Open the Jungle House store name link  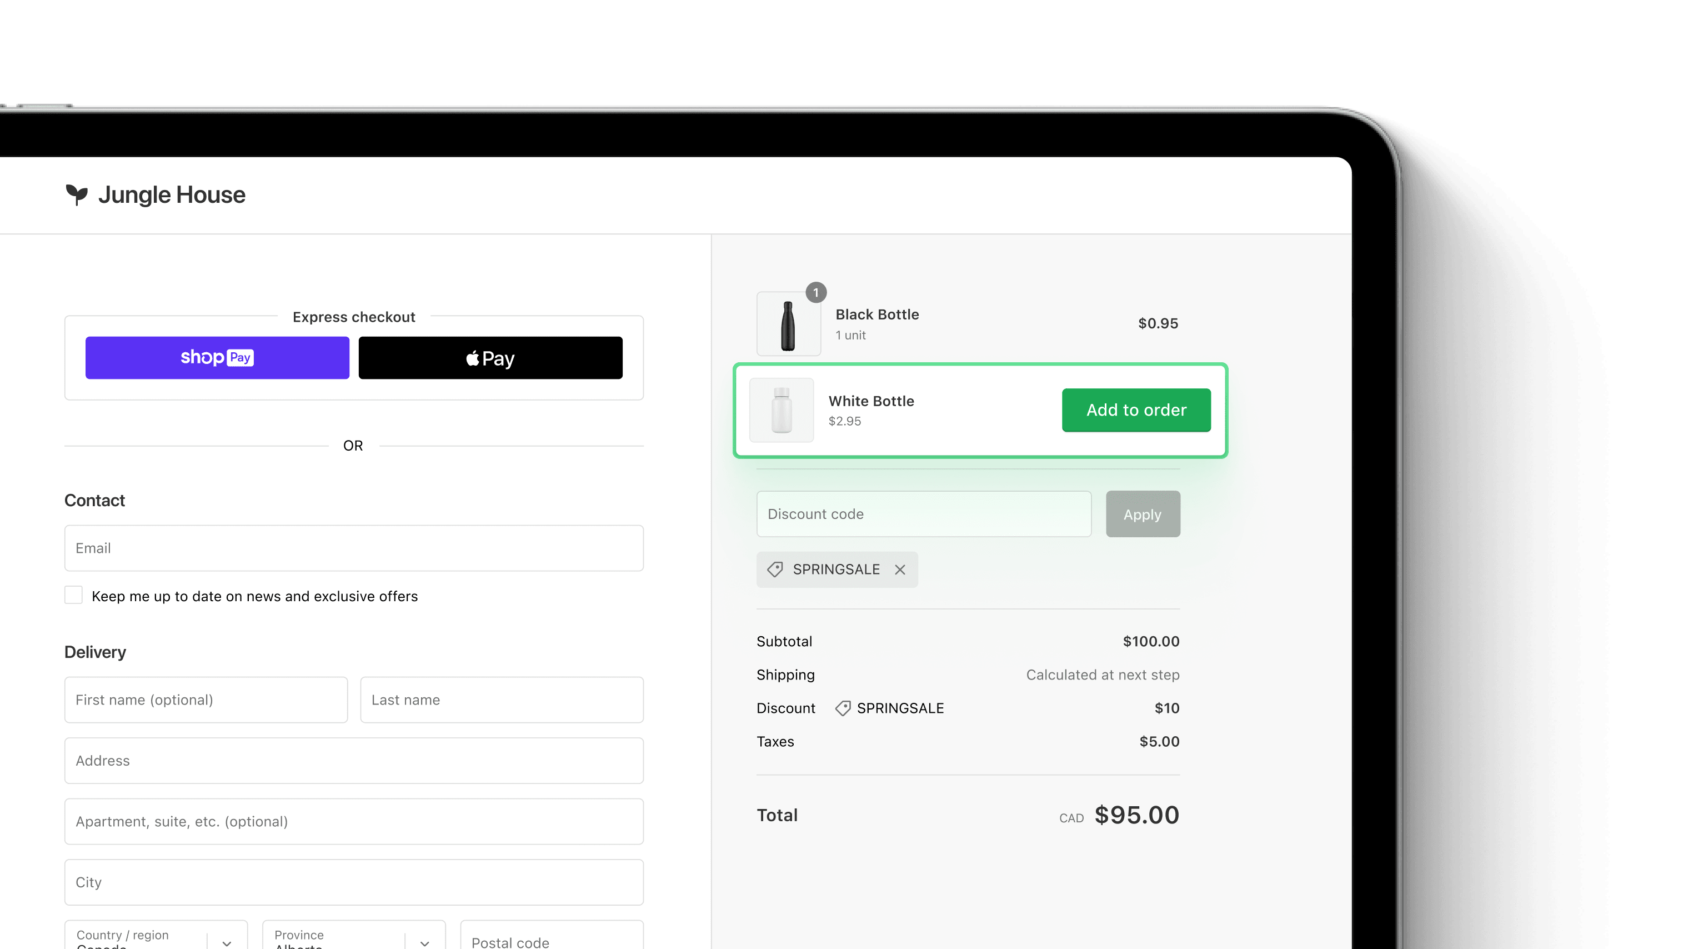172,194
